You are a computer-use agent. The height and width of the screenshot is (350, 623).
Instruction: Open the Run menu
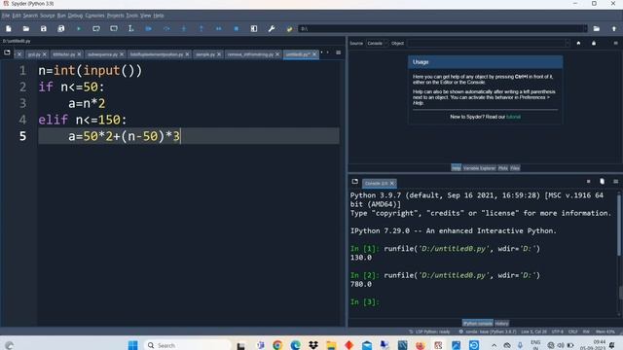[x=61, y=16]
